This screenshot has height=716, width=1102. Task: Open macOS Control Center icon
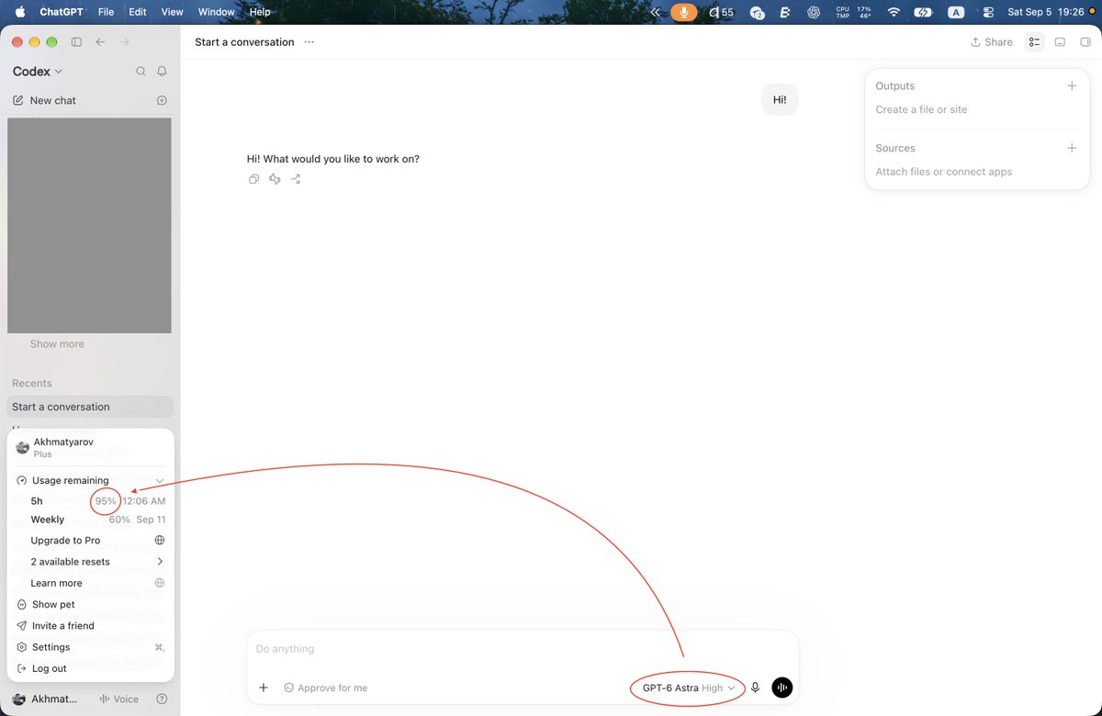[x=988, y=12]
